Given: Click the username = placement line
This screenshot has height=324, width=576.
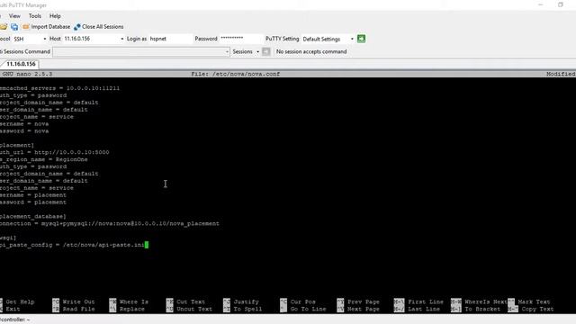Looking at the screenshot, I should coord(33,195).
